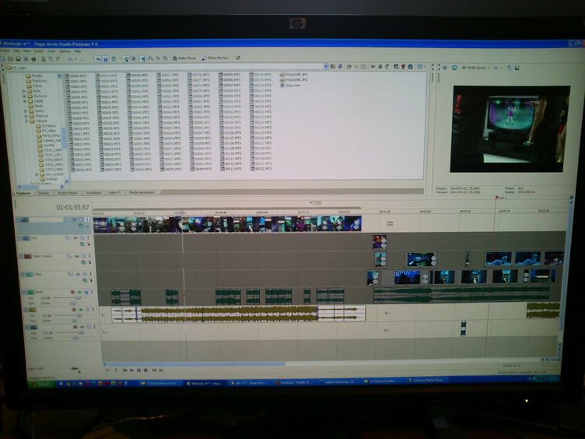The image size is (585, 439).
Task: Save preview snapshot to file
Action: pos(517,68)
